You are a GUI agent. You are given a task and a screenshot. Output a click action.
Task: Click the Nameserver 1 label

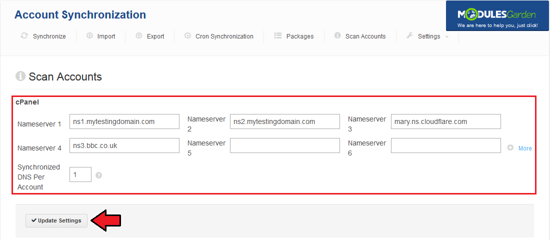pos(39,124)
